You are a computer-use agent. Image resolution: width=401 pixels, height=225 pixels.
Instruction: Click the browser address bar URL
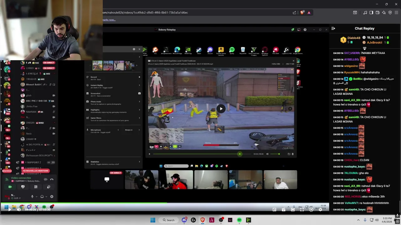145,12
